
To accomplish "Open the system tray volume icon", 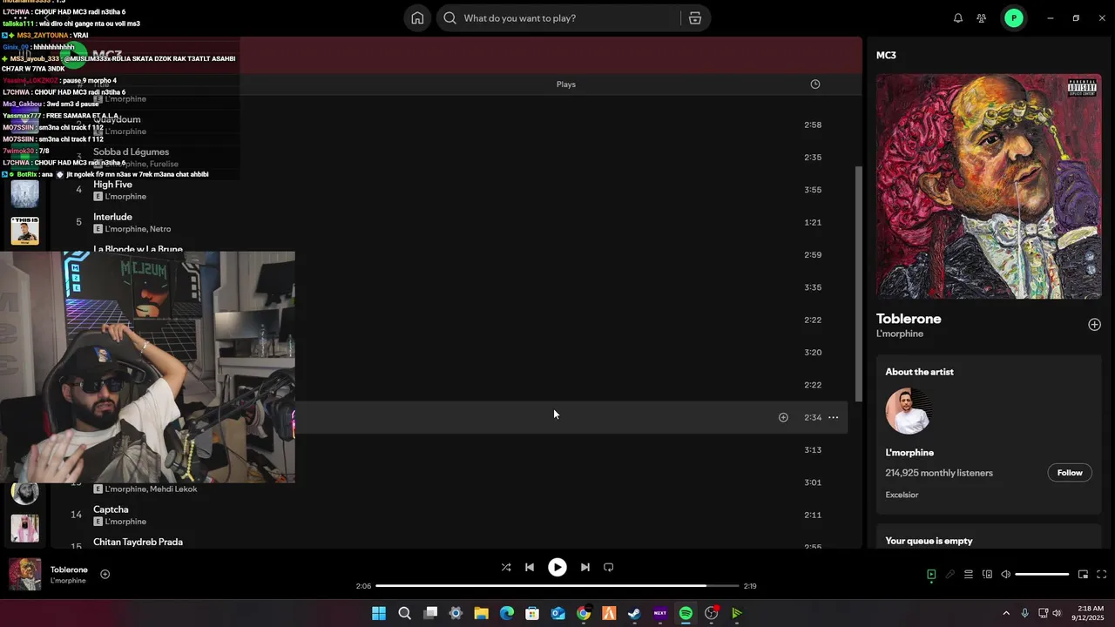I will click(x=1057, y=613).
